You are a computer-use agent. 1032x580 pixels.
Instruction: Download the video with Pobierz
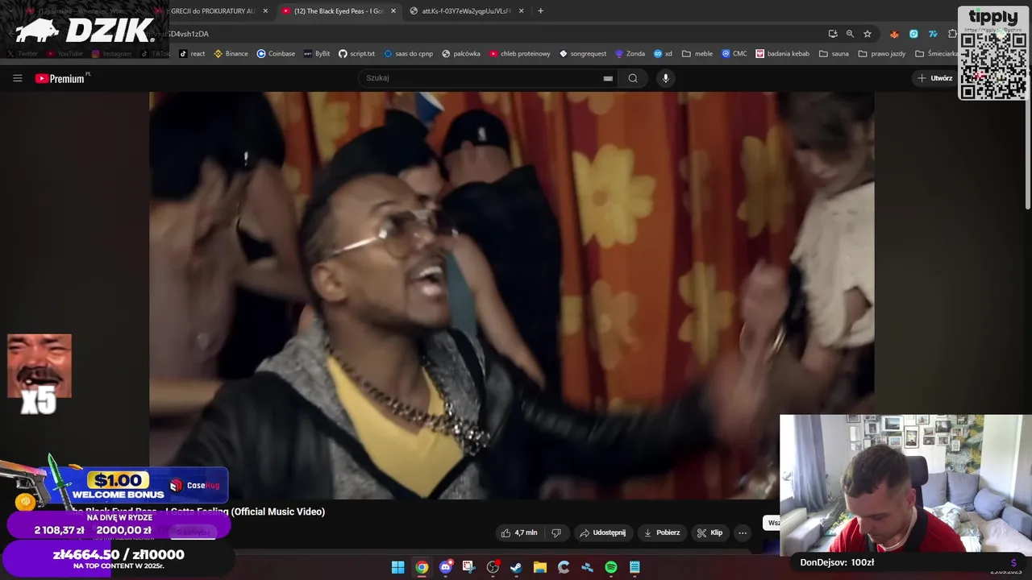tap(662, 532)
